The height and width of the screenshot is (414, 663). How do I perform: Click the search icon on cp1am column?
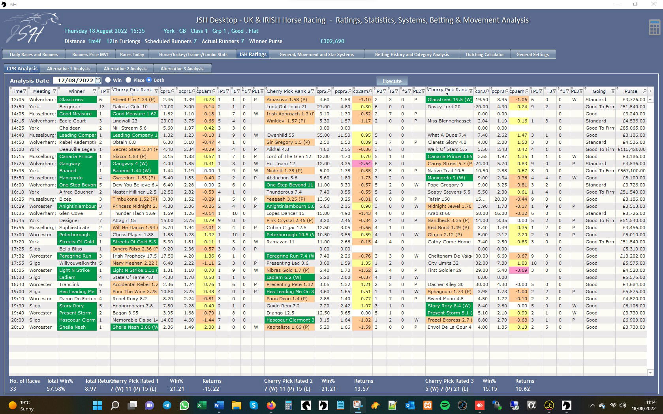[214, 91]
